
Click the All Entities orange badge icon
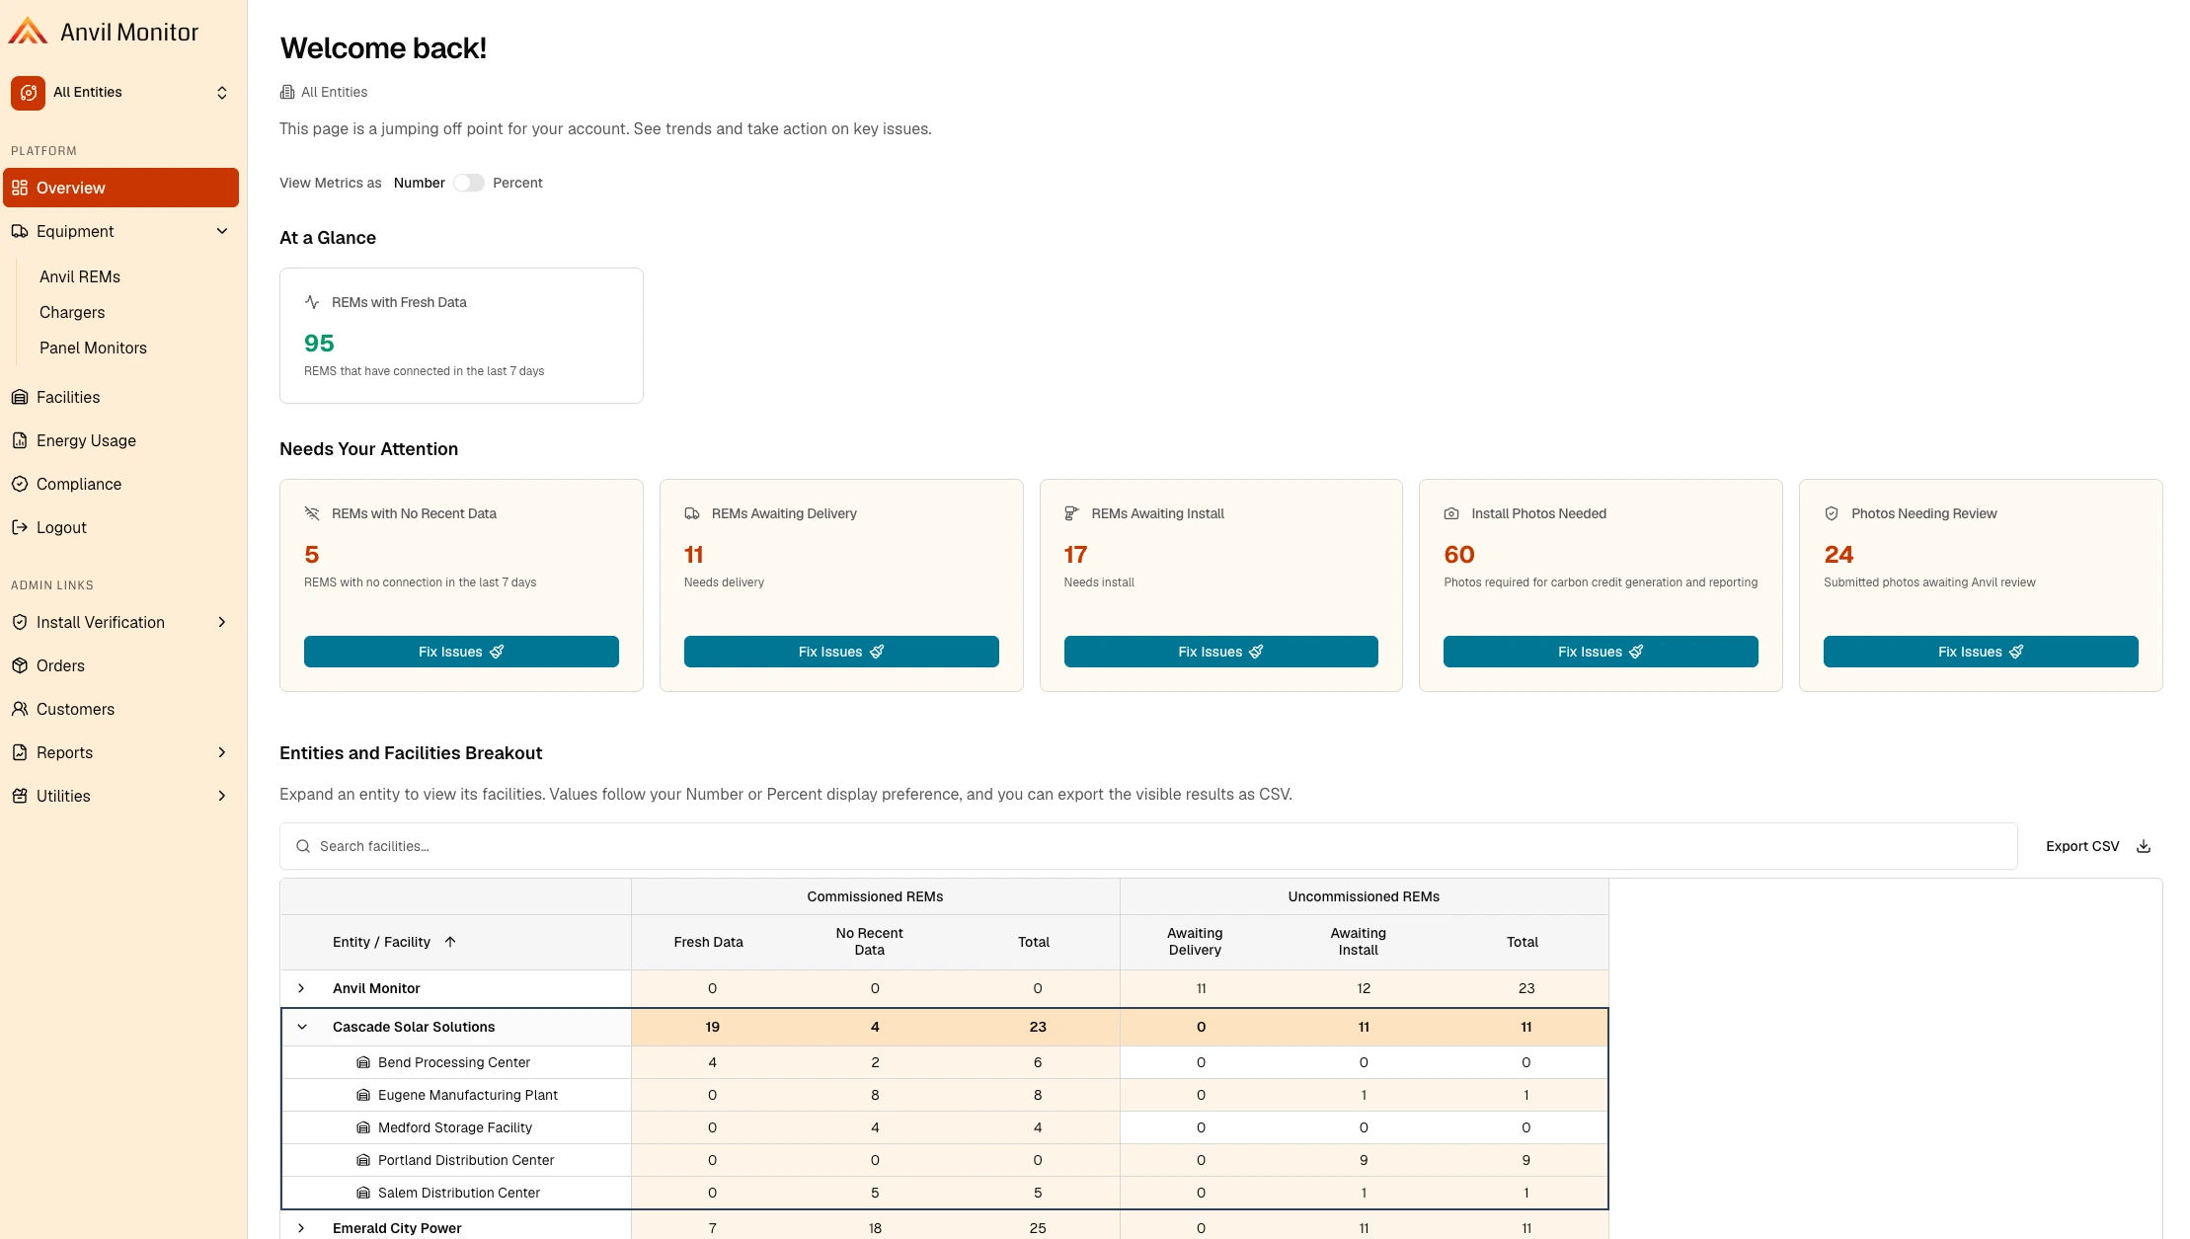click(x=29, y=93)
